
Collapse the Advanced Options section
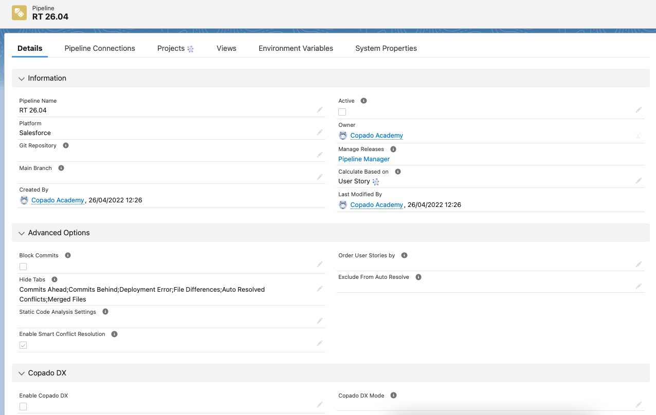[x=22, y=233]
